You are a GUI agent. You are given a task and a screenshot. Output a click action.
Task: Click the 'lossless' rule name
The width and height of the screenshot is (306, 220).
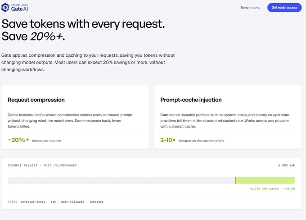(x=96, y=202)
